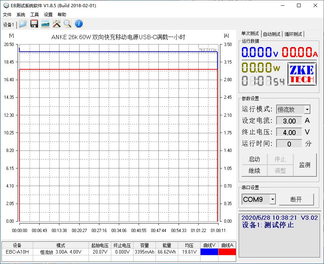Screen dimensions: 324x264
Task: Expand the COM9 serial port dropdown arrow
Action: 273,199
